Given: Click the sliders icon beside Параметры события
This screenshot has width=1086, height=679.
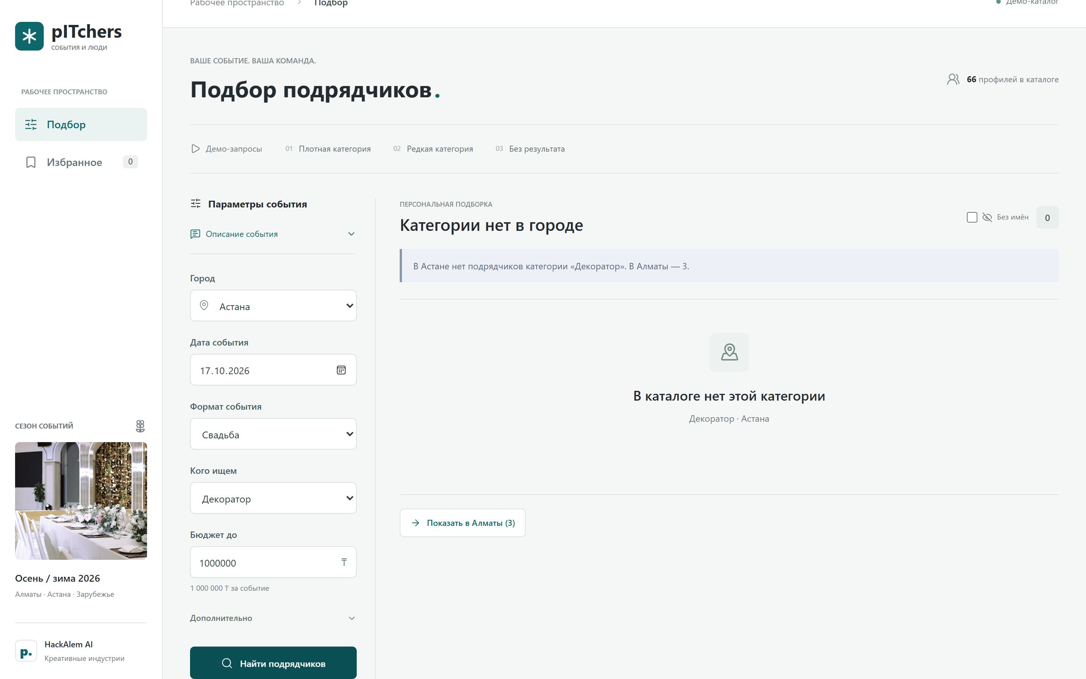Looking at the screenshot, I should click(x=196, y=204).
